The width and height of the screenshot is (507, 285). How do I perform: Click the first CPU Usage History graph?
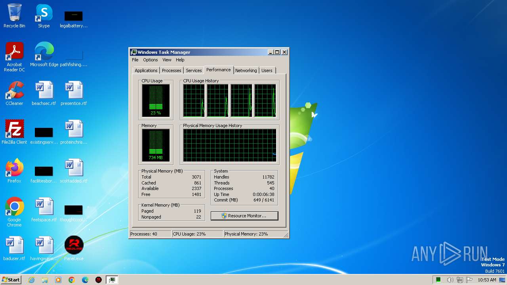pos(194,101)
